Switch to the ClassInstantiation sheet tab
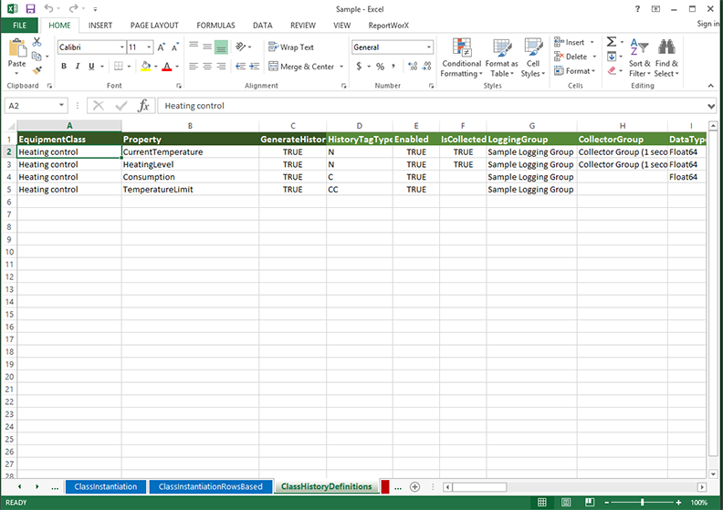The image size is (723, 510). [105, 486]
